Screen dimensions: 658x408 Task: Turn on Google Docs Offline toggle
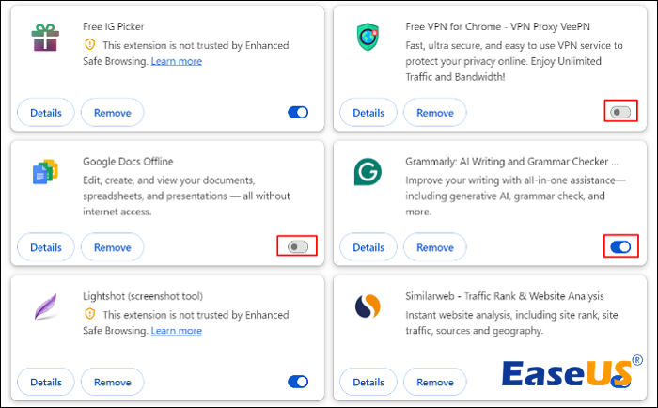298,247
